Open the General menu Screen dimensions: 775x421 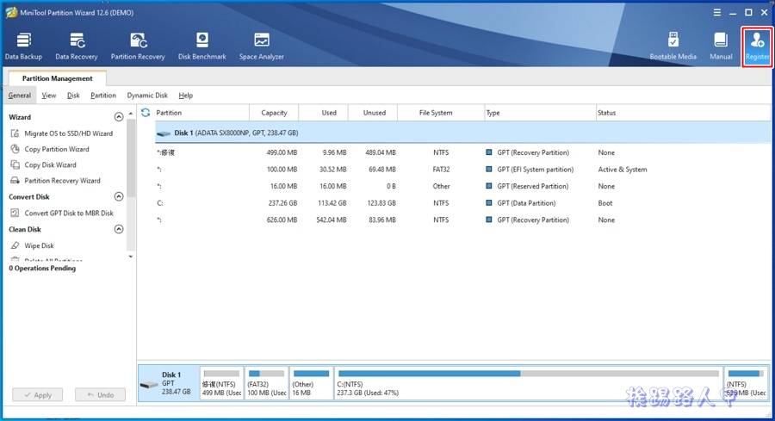click(19, 96)
